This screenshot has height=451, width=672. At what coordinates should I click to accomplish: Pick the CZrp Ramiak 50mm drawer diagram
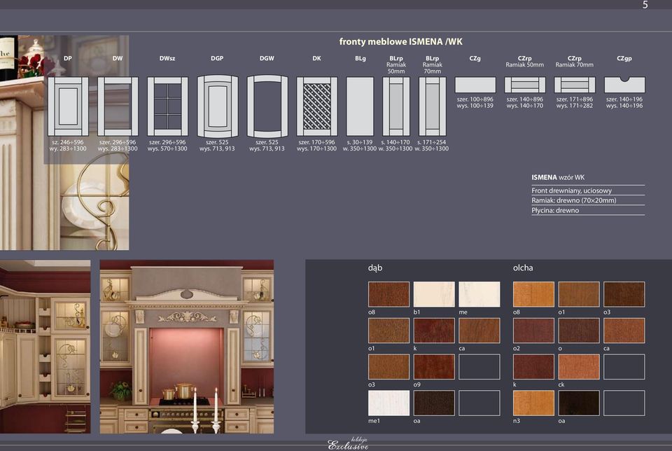coord(525,85)
